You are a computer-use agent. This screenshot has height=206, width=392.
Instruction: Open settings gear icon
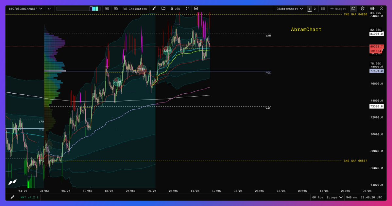pos(363,9)
